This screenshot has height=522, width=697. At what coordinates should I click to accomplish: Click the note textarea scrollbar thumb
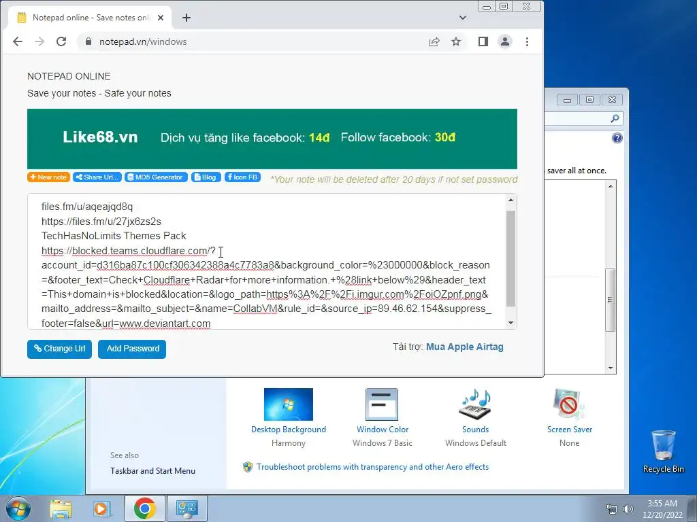point(510,259)
